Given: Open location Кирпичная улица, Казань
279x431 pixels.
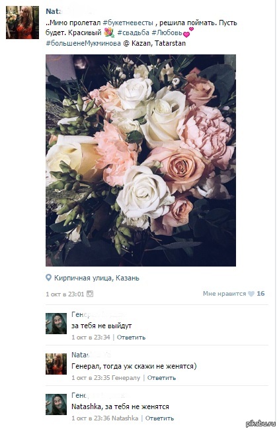Looking at the screenshot, I should point(97,278).
